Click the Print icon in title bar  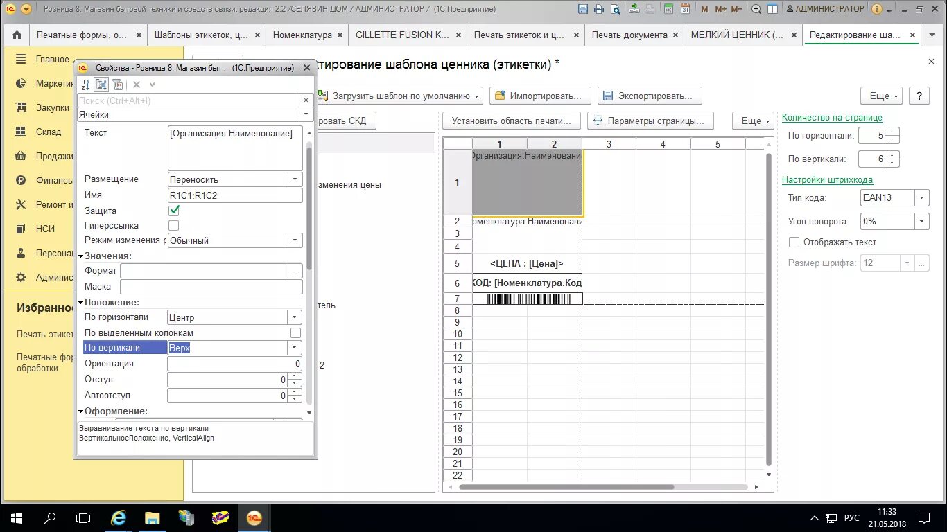(x=599, y=10)
